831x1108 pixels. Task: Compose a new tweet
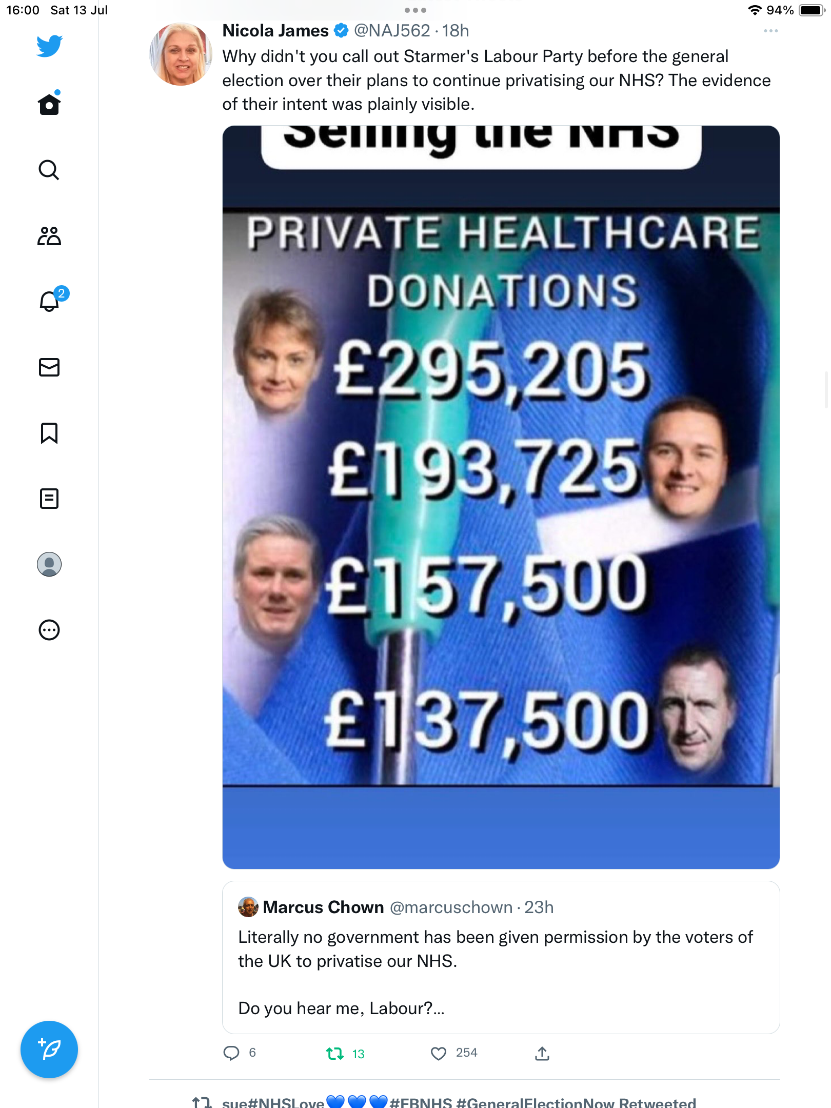point(49,1050)
